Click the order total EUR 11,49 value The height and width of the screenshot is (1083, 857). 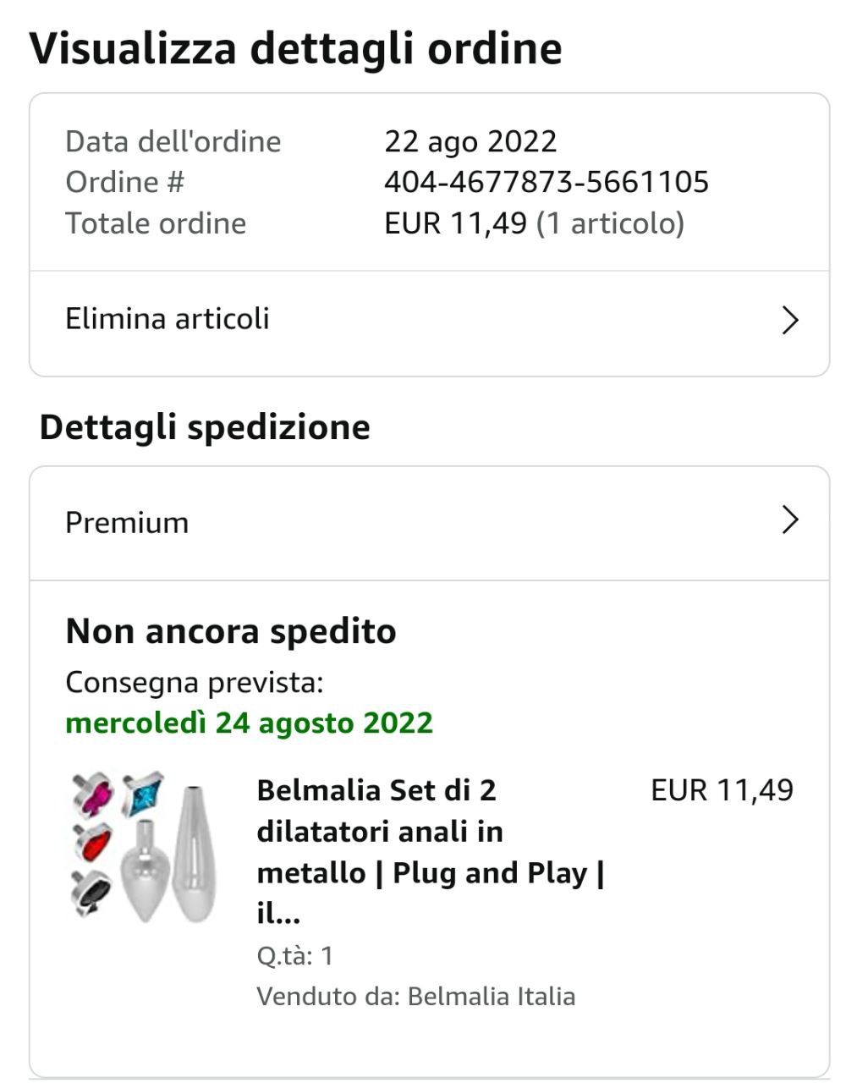455,223
